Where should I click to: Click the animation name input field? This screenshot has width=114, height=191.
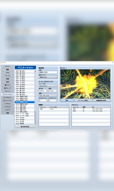pos(48,72)
